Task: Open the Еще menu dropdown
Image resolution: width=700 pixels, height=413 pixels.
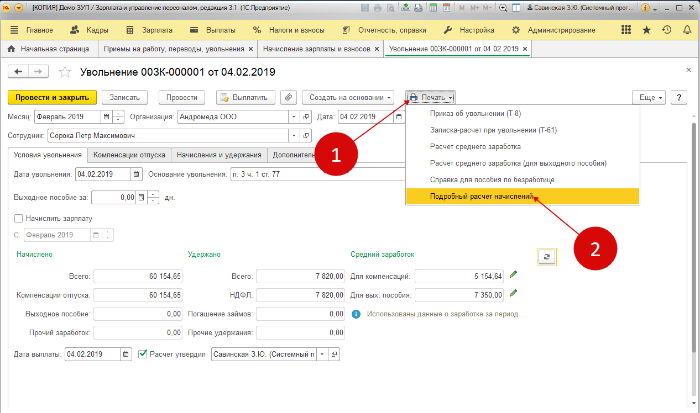Action: pos(649,97)
